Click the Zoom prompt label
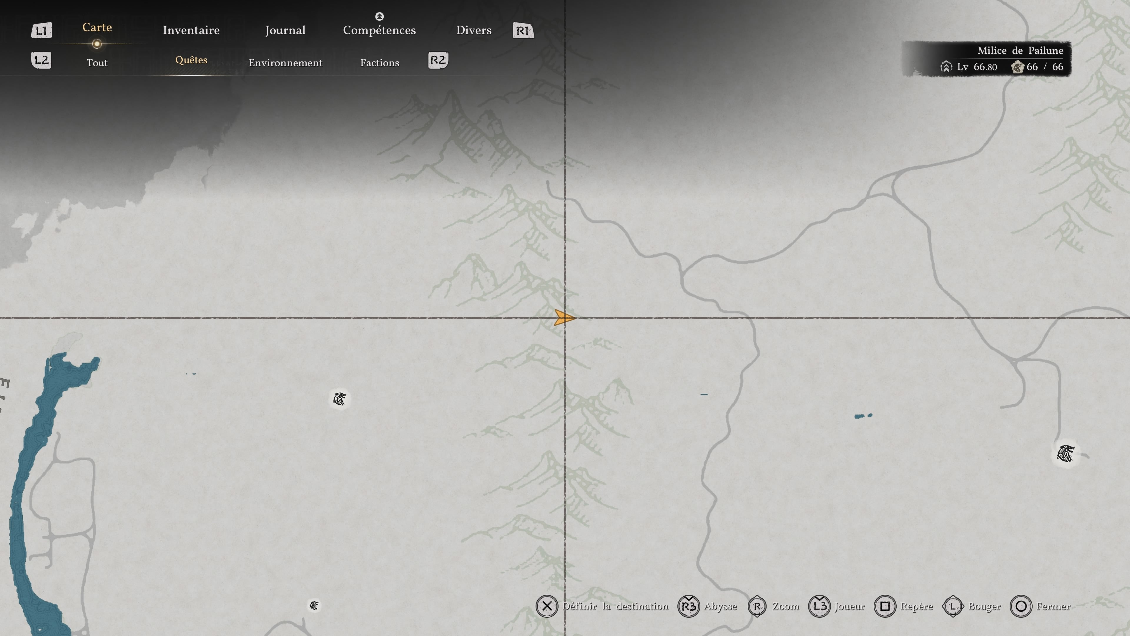Image resolution: width=1130 pixels, height=636 pixels. pos(786,606)
